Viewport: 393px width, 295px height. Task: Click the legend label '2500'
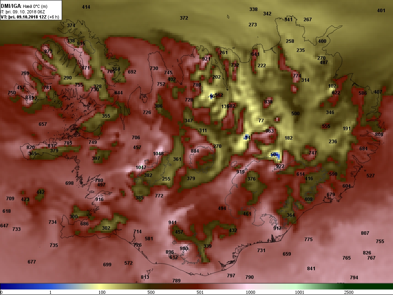(349, 292)
